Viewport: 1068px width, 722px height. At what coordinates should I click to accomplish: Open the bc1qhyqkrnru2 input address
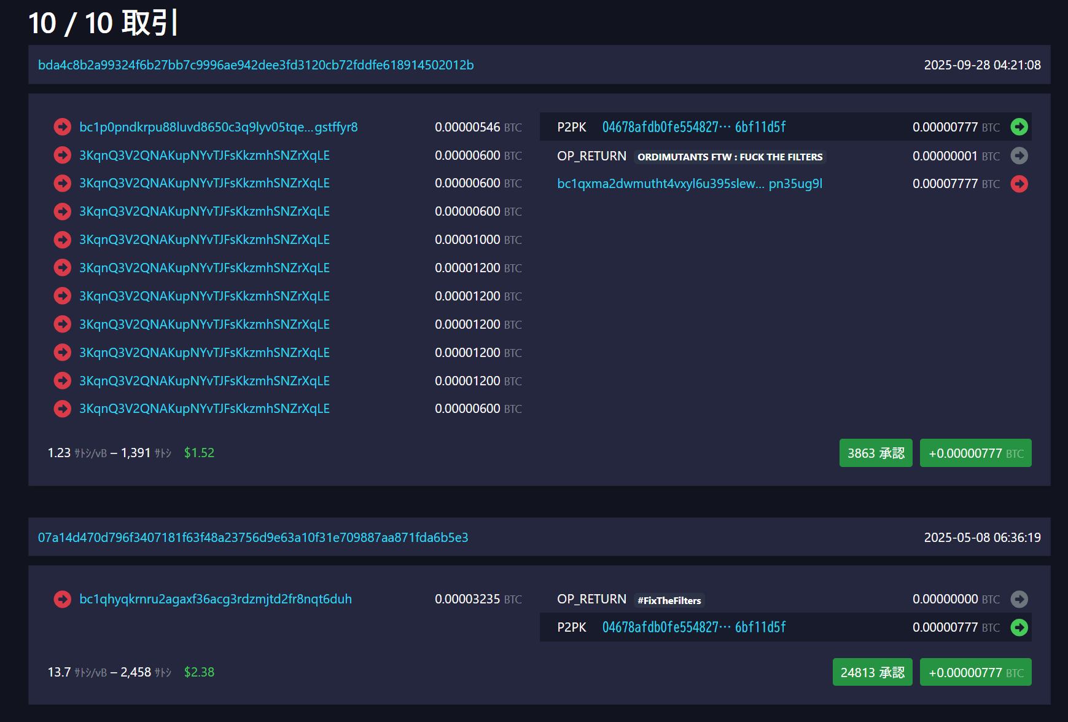[216, 599]
